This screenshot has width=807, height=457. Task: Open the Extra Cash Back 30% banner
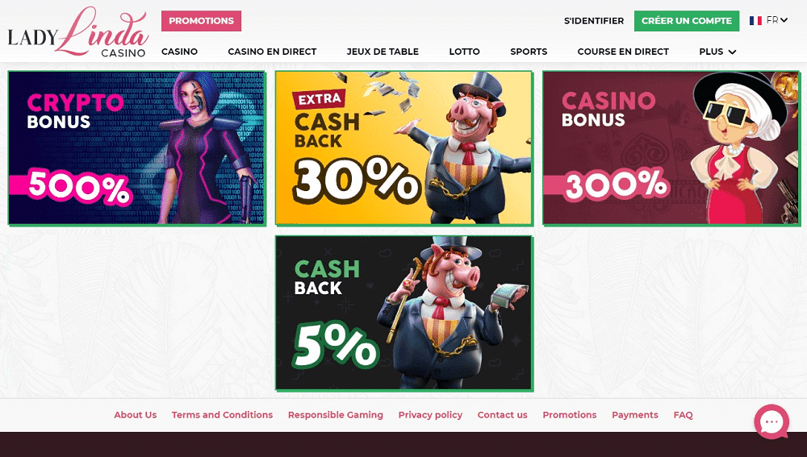point(404,148)
